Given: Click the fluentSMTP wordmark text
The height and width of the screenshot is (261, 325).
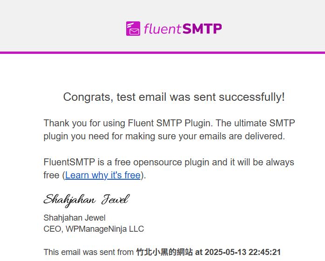Looking at the screenshot, I should pyautogui.click(x=183, y=28).
